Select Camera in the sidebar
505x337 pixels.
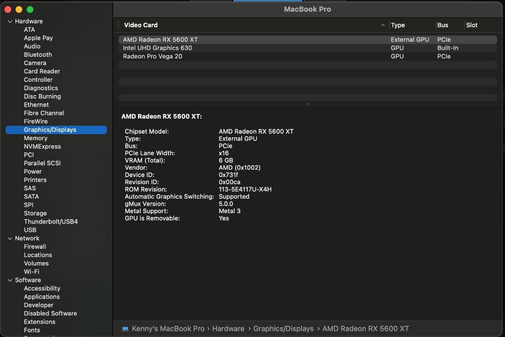coord(35,63)
